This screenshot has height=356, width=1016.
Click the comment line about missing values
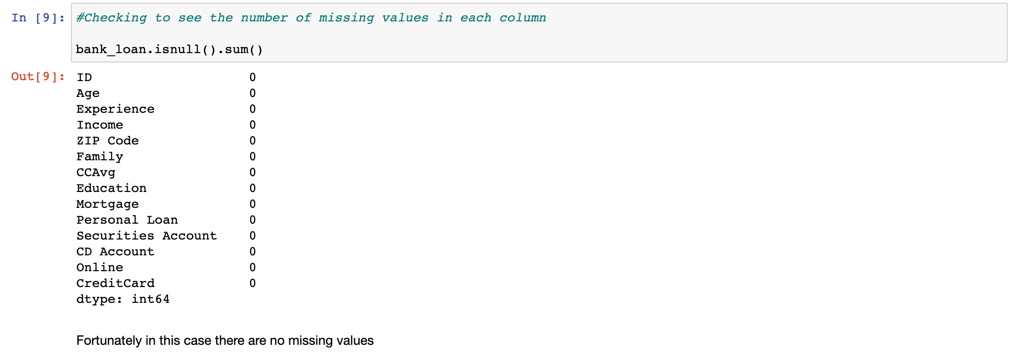coord(311,18)
